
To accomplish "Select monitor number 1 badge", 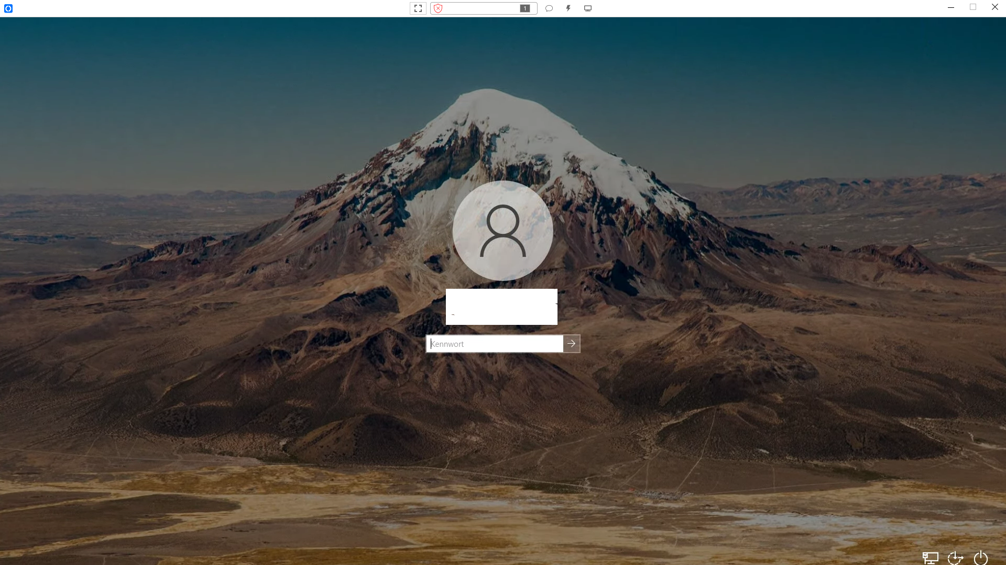I will click(x=524, y=8).
